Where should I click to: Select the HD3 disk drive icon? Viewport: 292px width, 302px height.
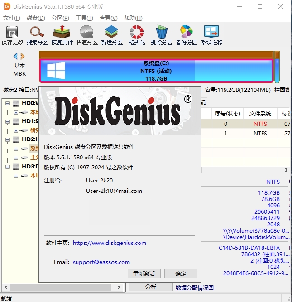click(x=16, y=167)
